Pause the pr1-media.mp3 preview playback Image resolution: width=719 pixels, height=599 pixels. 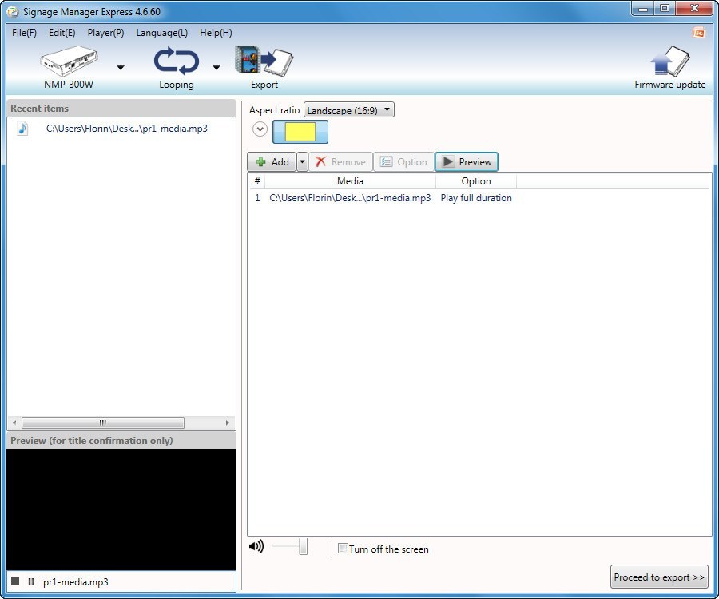pos(30,581)
